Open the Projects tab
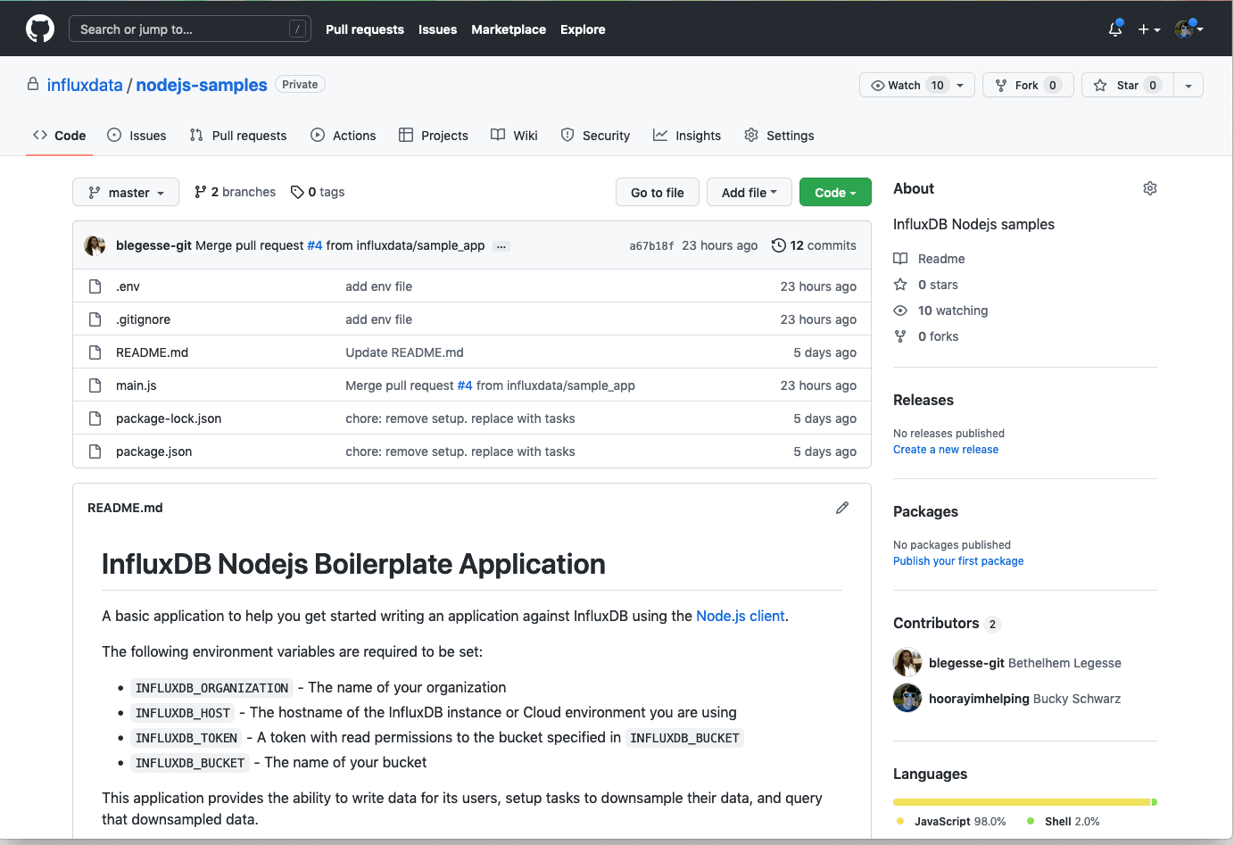This screenshot has height=845, width=1234. coord(434,136)
